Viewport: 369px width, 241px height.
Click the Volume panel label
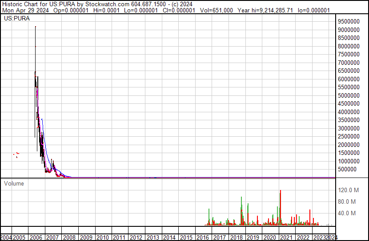(x=14, y=183)
